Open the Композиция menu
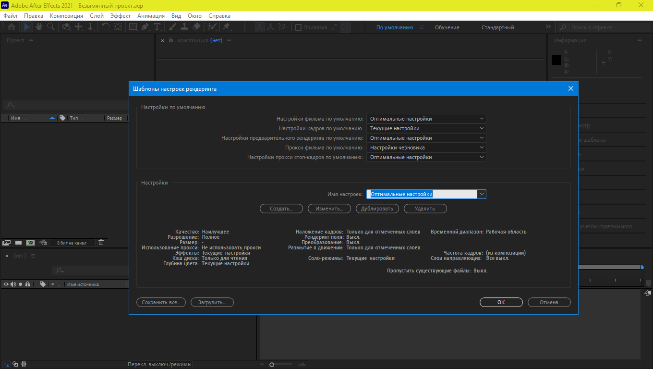This screenshot has height=369, width=653. point(66,16)
